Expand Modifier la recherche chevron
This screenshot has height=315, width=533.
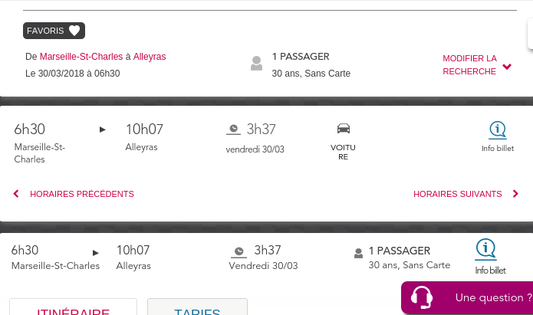click(x=507, y=66)
